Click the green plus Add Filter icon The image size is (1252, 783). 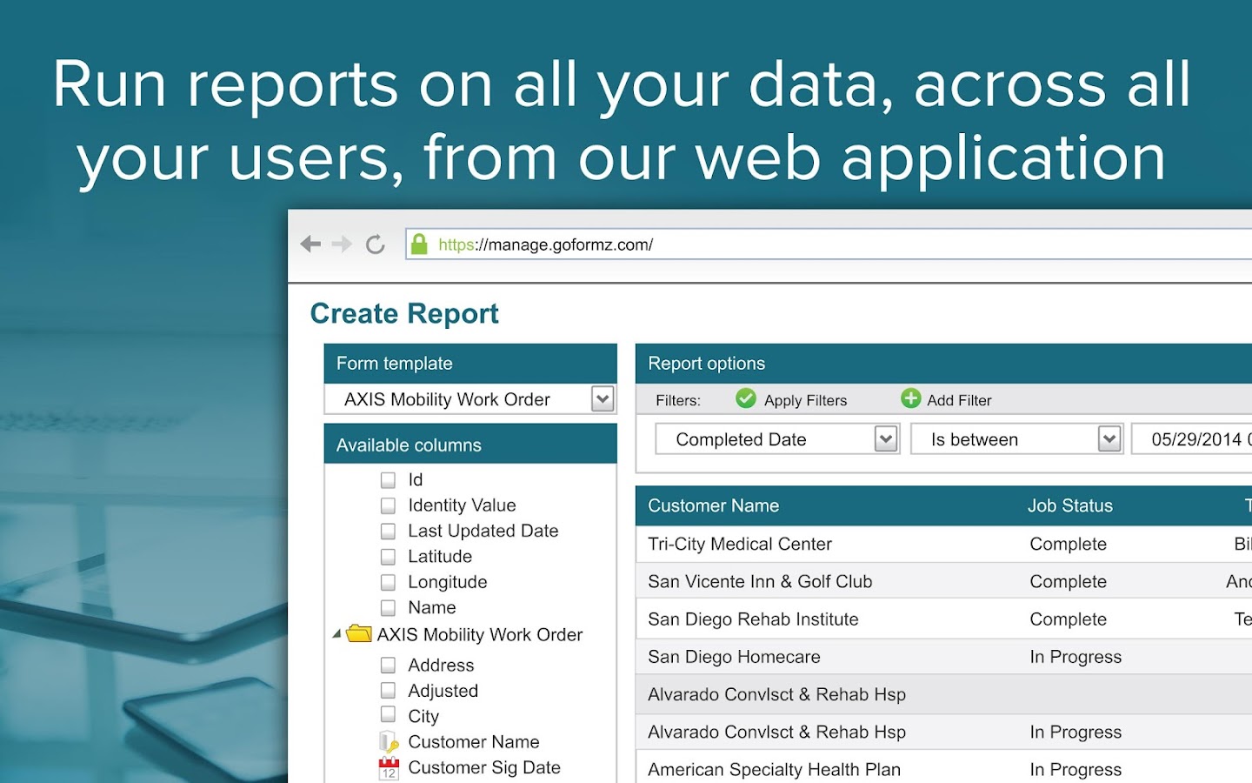point(909,398)
